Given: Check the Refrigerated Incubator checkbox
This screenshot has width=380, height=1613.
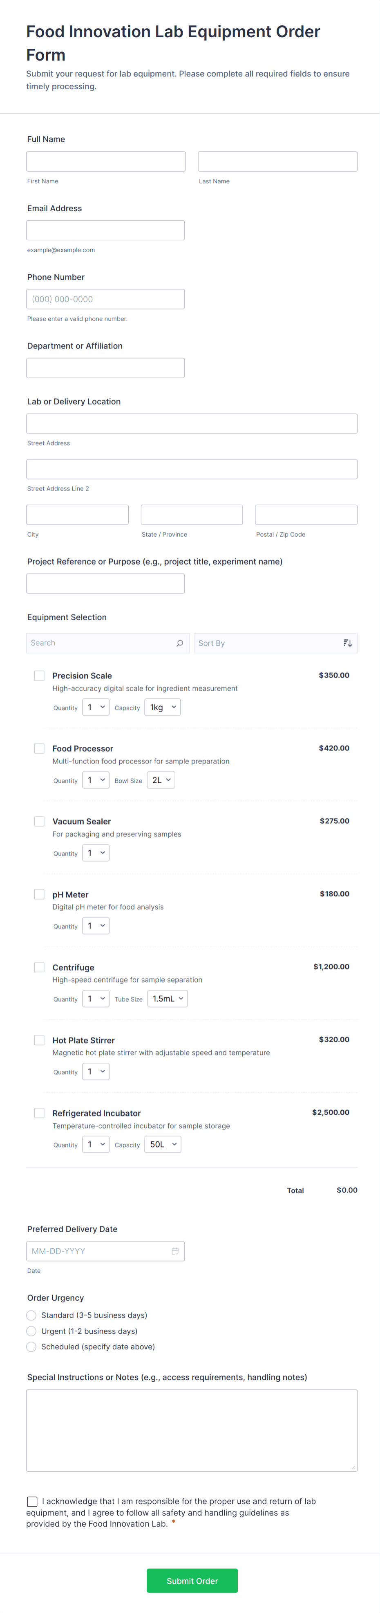Looking at the screenshot, I should tap(39, 1113).
